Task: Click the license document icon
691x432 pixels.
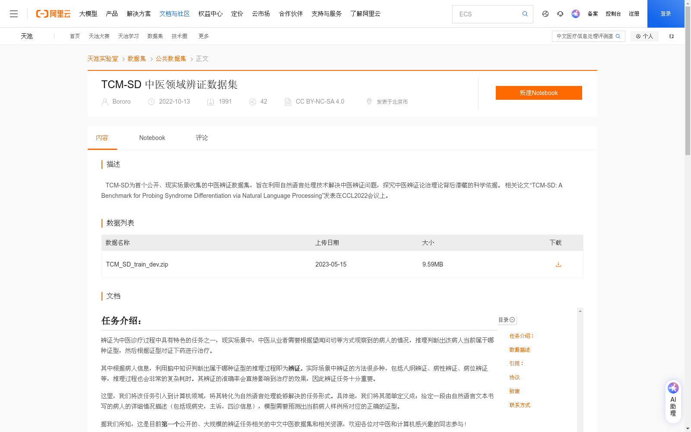Action: point(288,102)
